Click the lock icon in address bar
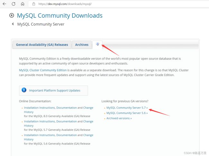Screen dimensions: 209x156 click(34, 4)
